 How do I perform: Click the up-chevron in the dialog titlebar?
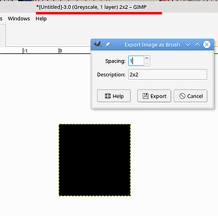197,44
